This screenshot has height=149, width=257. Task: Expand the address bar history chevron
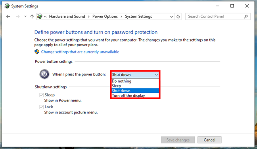(171, 17)
